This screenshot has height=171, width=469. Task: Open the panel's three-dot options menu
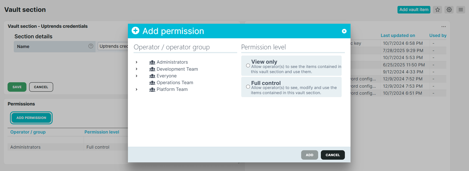pyautogui.click(x=444, y=26)
